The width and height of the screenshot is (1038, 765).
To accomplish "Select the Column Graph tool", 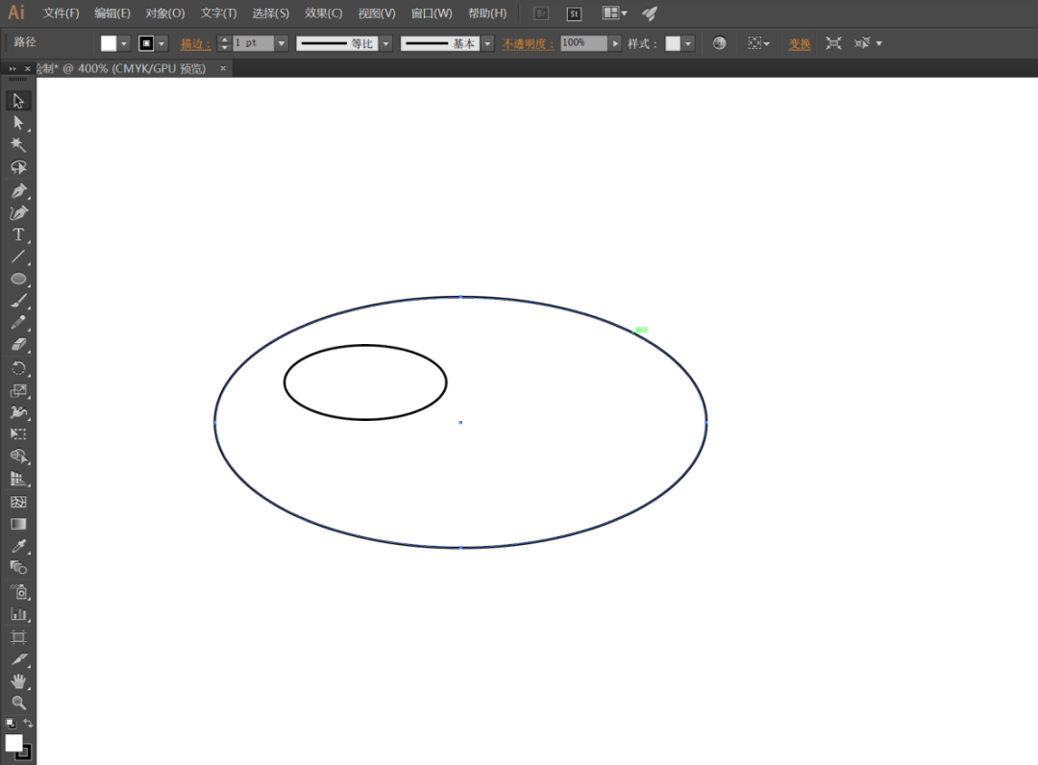I will pos(18,614).
